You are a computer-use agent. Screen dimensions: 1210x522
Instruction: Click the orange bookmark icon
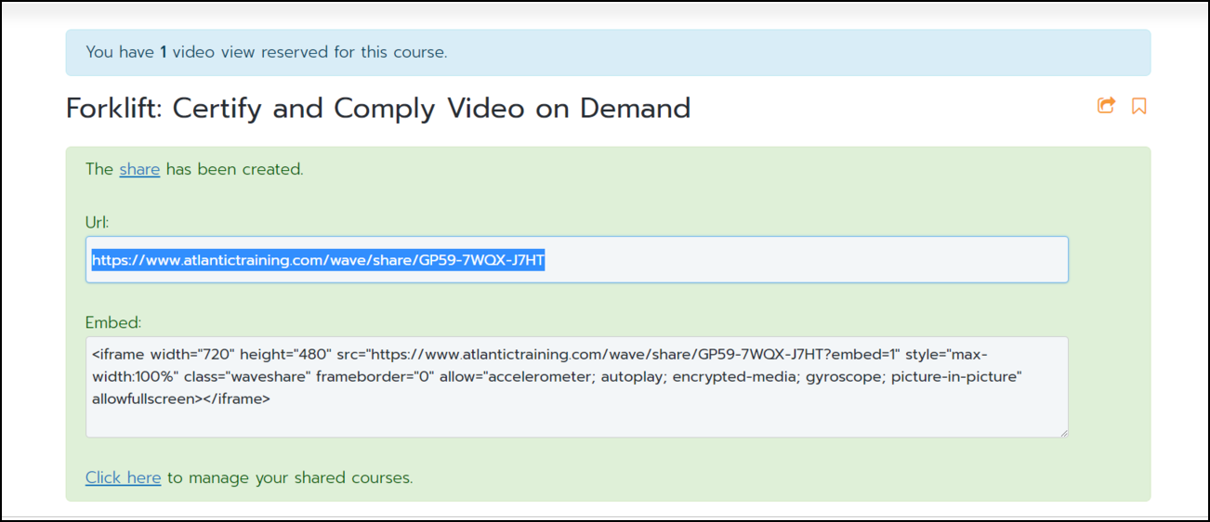click(1138, 106)
